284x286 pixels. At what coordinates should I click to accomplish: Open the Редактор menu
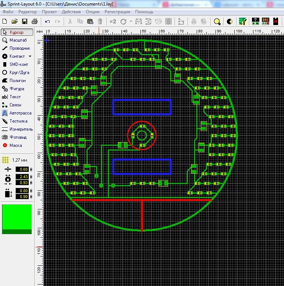click(28, 12)
